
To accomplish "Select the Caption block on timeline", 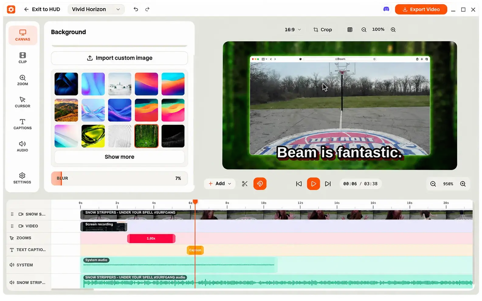I will click(195, 250).
